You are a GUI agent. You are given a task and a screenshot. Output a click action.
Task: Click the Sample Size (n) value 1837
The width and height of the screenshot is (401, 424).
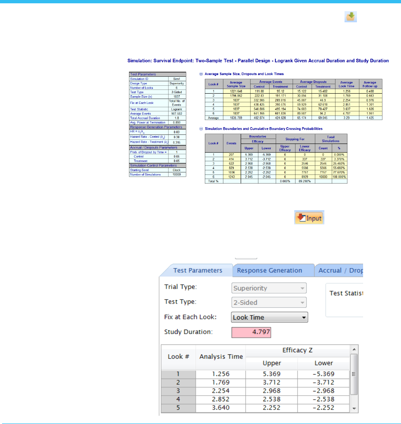coord(177,97)
